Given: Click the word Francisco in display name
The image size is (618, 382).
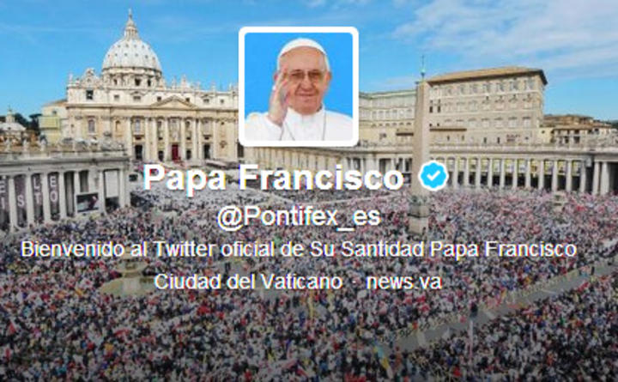Looking at the screenshot, I should tap(322, 176).
